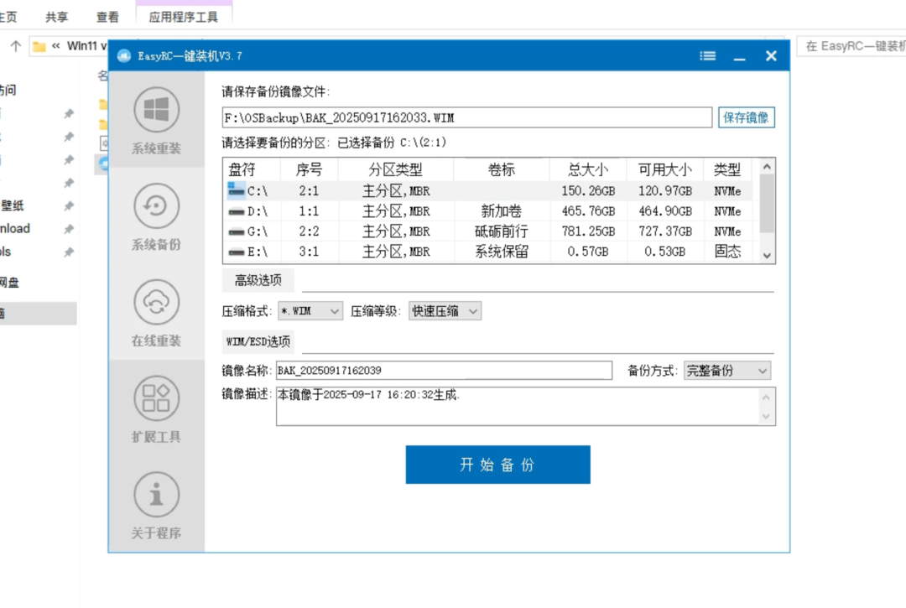Click the description box scroll up arrow
This screenshot has width=906, height=608.
click(766, 398)
